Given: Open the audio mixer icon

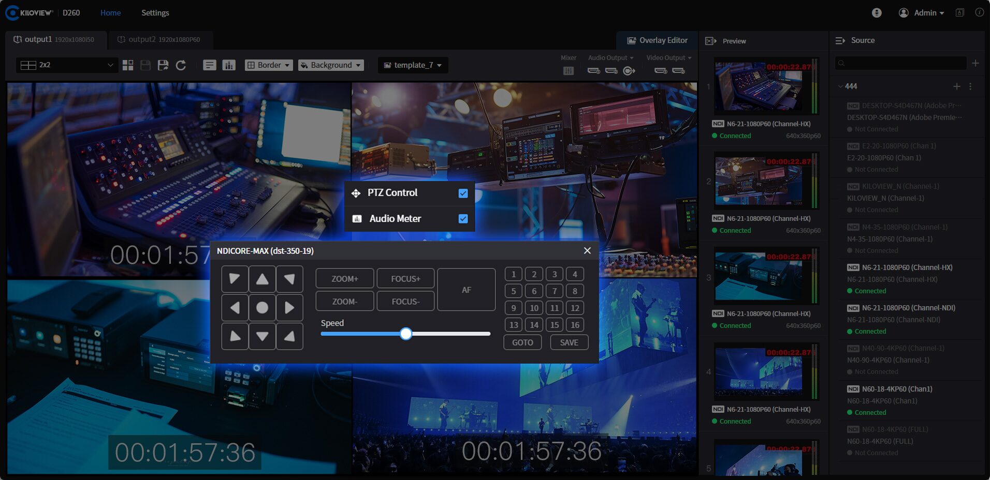Looking at the screenshot, I should click(x=568, y=70).
